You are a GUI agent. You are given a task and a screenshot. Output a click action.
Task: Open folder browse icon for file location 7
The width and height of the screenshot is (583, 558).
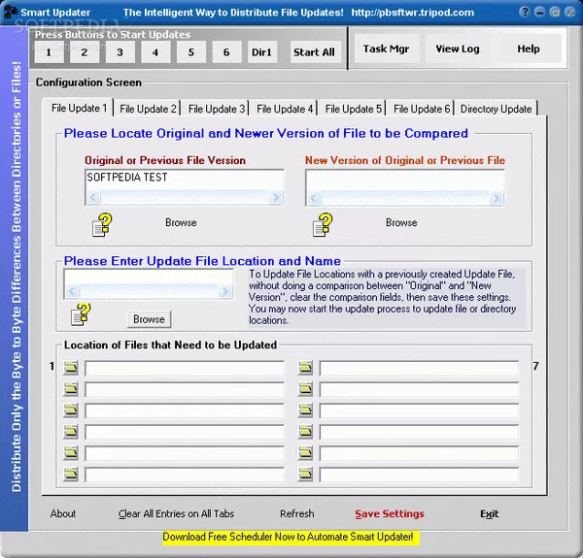pyautogui.click(x=305, y=368)
